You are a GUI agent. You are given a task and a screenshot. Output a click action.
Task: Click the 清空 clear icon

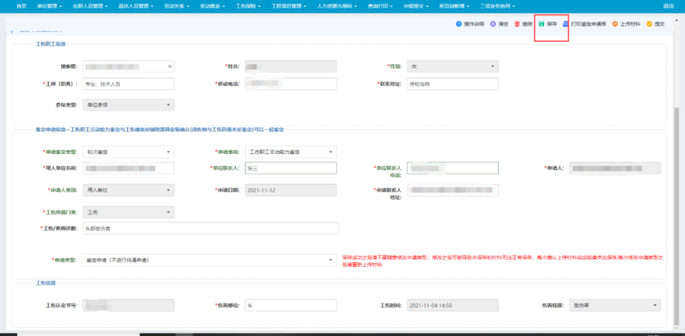click(x=493, y=24)
